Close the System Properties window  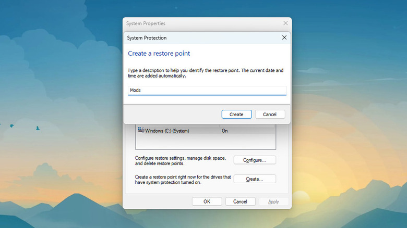tap(285, 23)
